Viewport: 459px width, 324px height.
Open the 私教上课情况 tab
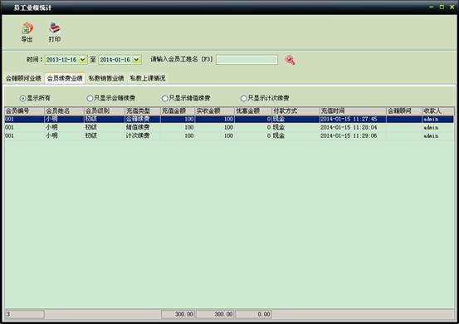pos(148,78)
